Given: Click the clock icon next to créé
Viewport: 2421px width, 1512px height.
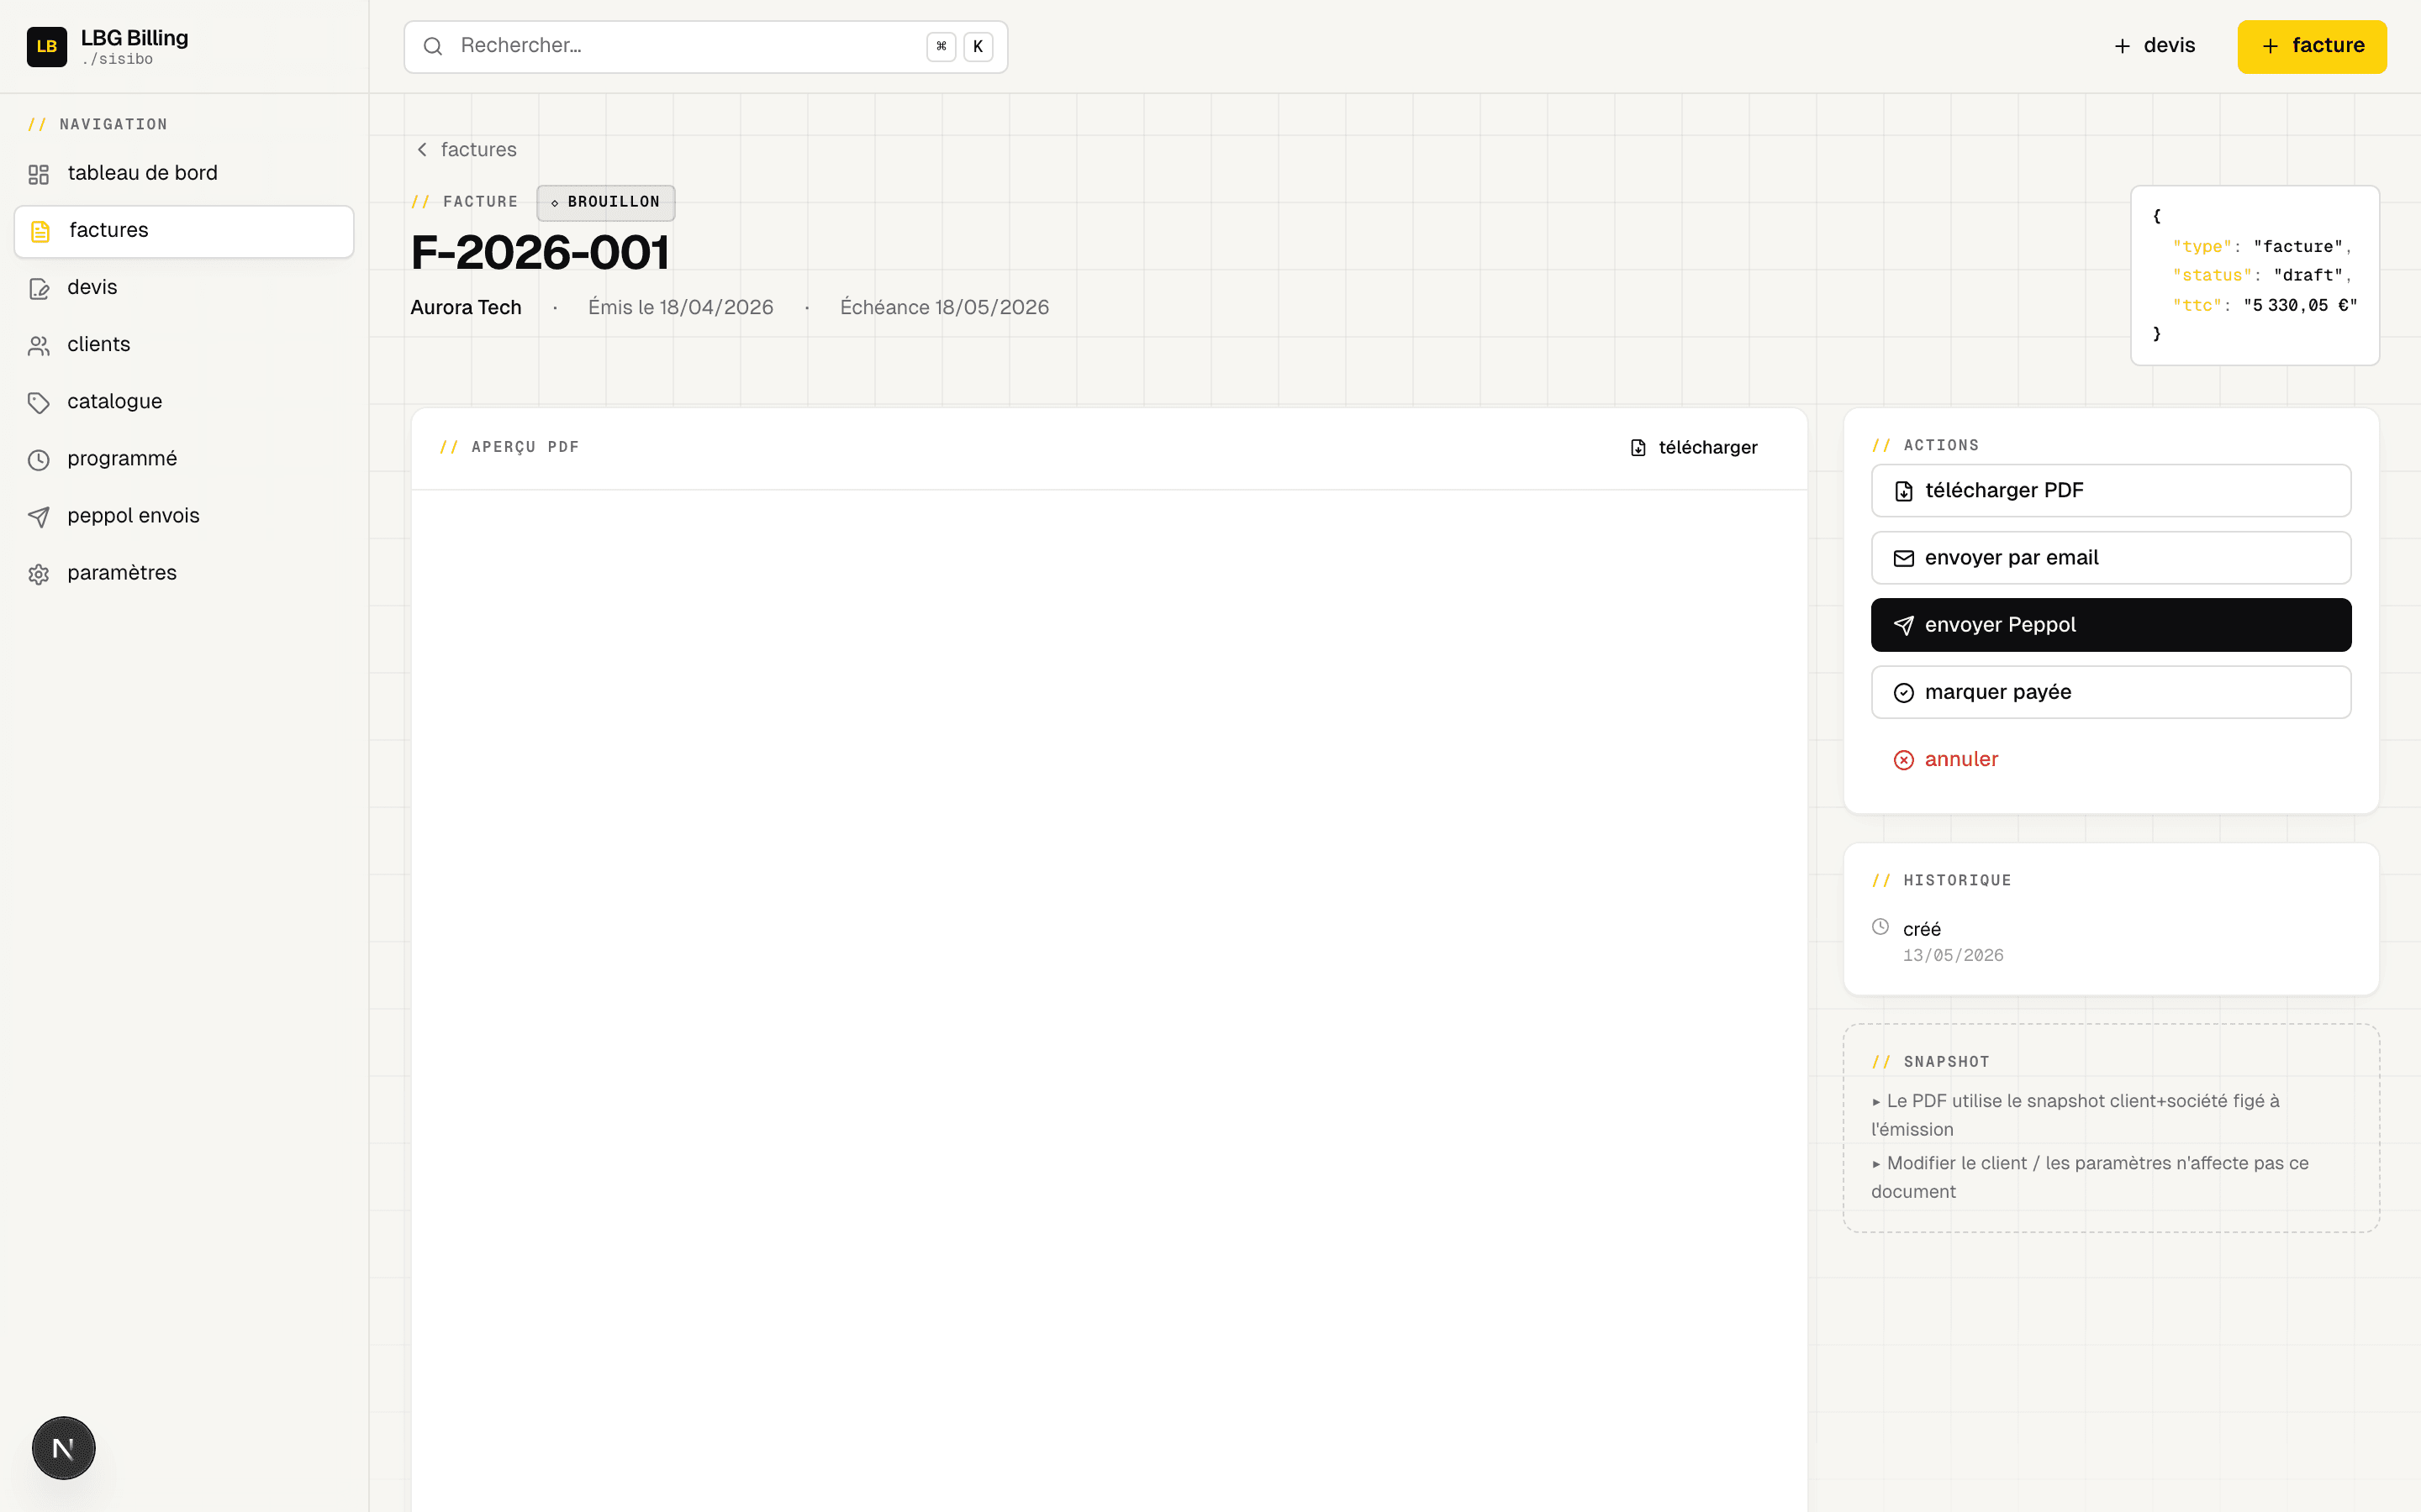Looking at the screenshot, I should click(x=1880, y=926).
